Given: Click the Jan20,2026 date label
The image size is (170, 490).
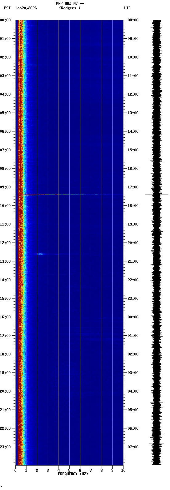Looking at the screenshot, I should (26, 8).
